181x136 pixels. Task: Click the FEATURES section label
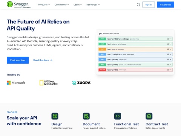(x=12, y=112)
